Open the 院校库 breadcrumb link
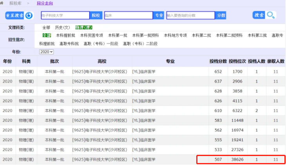The height and width of the screenshot is (165, 286). pyautogui.click(x=16, y=3)
